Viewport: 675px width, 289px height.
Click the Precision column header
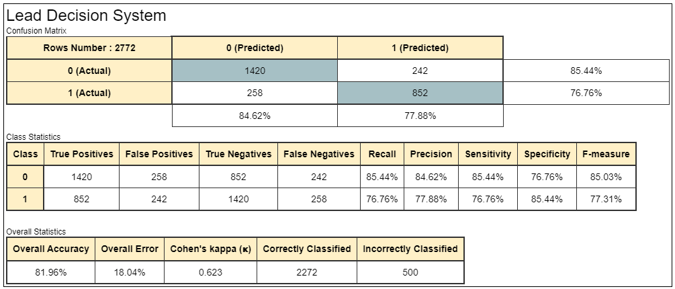click(431, 154)
